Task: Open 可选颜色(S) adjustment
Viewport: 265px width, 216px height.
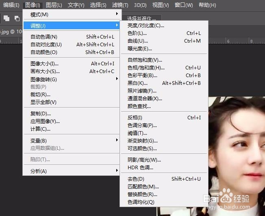Action: tap(164, 149)
